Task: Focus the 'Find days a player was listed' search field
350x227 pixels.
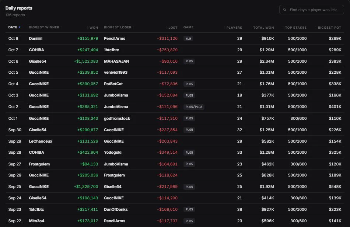Action: (x=311, y=10)
